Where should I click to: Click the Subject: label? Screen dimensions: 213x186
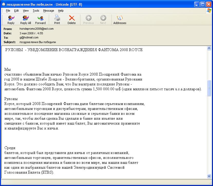tap(10, 42)
